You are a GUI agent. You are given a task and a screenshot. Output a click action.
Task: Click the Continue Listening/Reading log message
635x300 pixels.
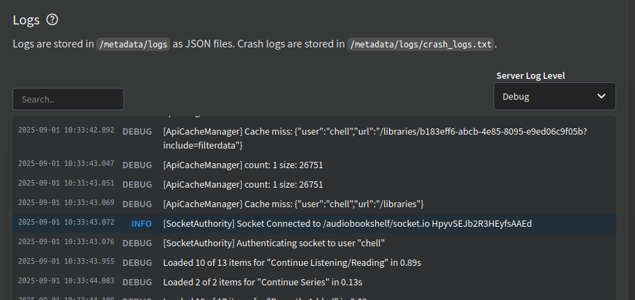click(291, 262)
